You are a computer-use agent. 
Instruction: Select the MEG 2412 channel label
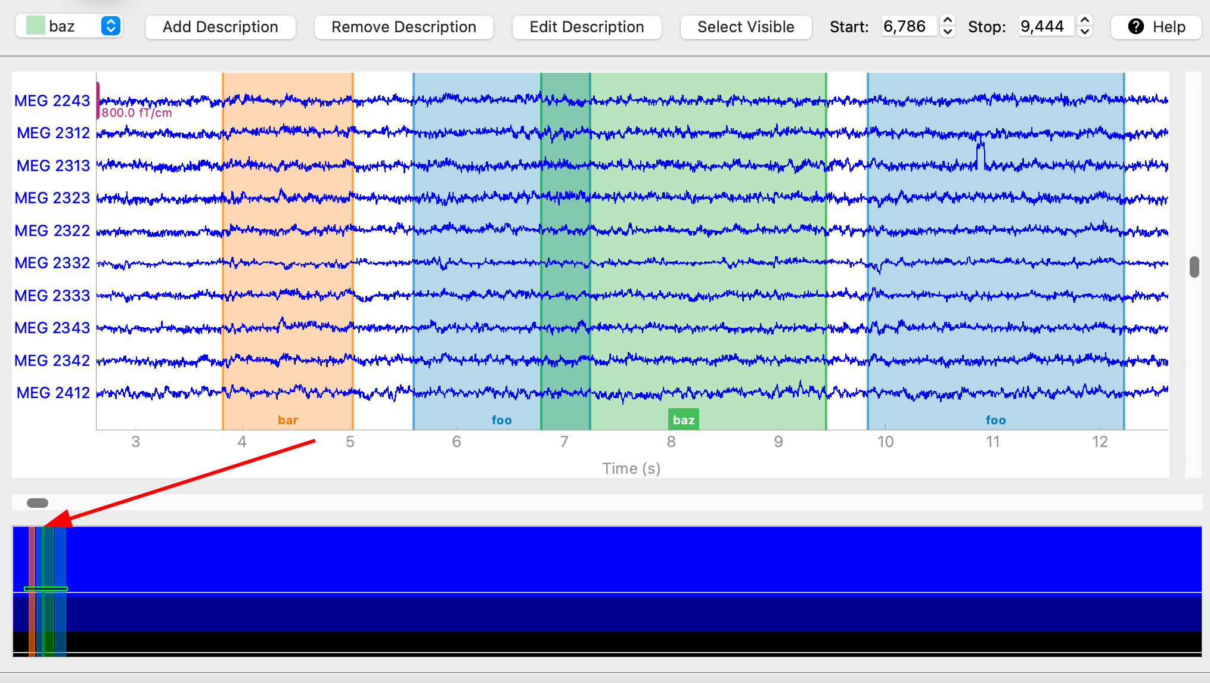coord(52,392)
